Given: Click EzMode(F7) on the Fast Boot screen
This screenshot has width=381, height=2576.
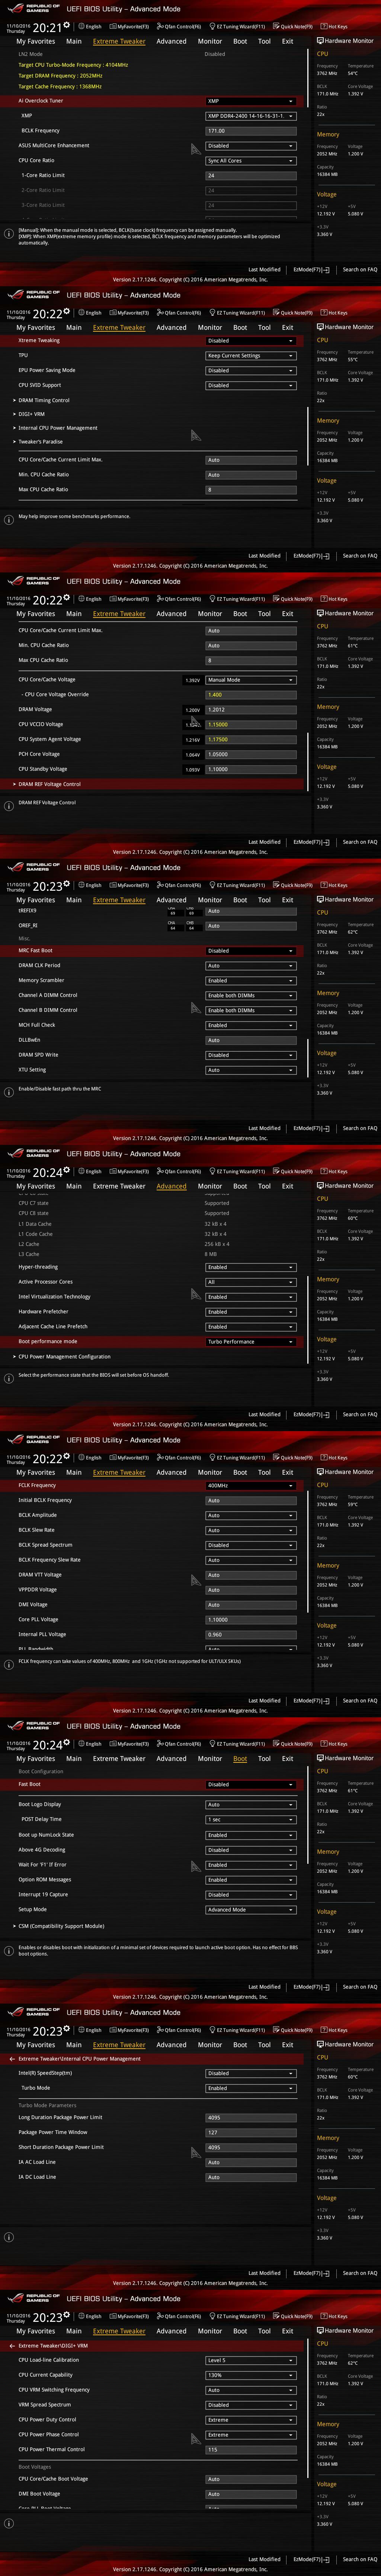Looking at the screenshot, I should [311, 1987].
